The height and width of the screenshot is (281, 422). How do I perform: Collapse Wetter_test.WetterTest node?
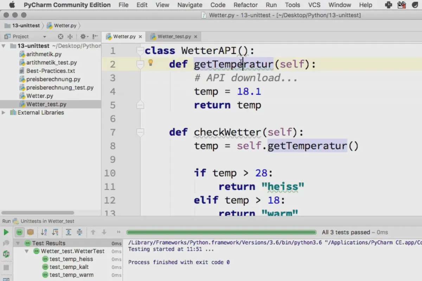point(26,251)
